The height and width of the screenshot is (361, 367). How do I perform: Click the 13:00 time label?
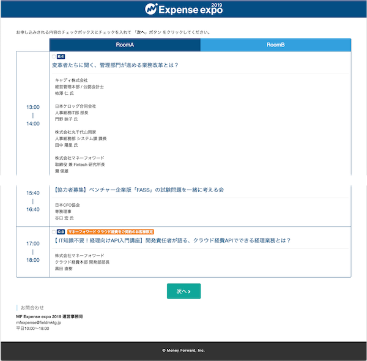click(x=33, y=107)
